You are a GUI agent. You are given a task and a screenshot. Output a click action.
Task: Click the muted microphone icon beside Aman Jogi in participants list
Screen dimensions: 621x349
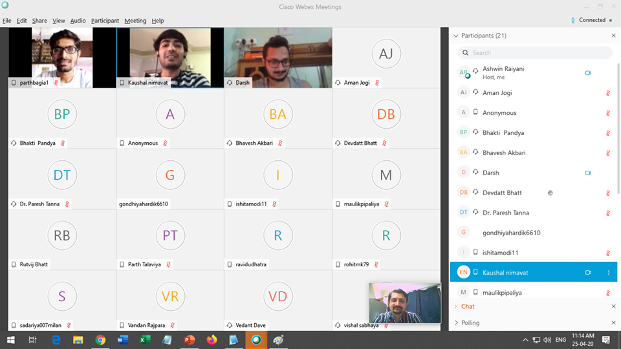coord(607,93)
